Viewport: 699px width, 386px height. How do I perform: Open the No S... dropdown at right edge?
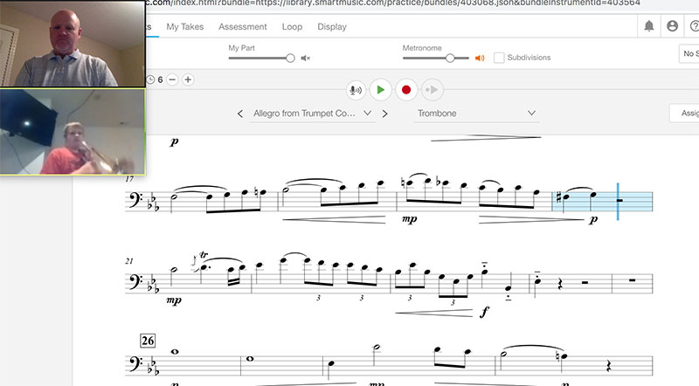(689, 54)
